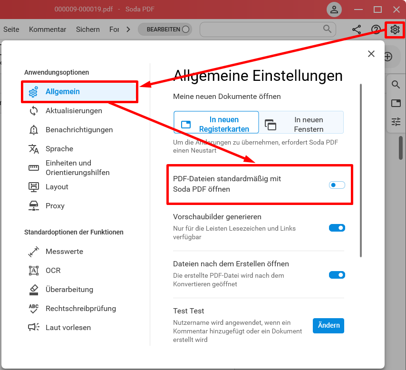
Task: Close the settings dialog with the X
Action: pyautogui.click(x=371, y=54)
